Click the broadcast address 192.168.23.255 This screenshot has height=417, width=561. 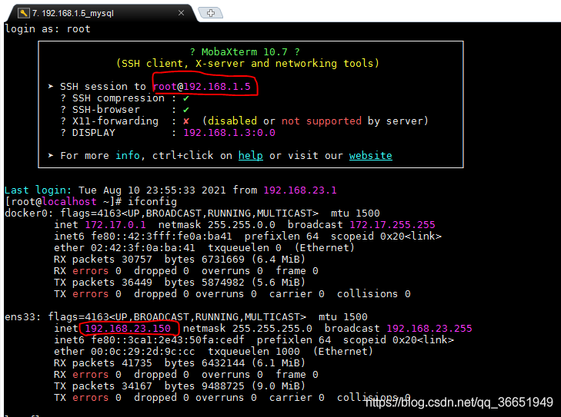click(429, 329)
